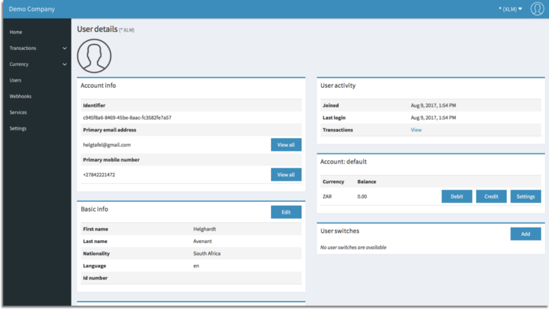Screen dimensions: 549x309
Task: Edit the Basic info section
Action: [x=286, y=212]
